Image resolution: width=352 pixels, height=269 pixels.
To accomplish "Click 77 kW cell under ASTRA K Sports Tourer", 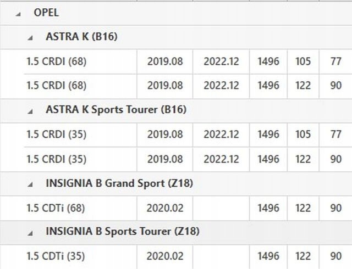I will (335, 134).
